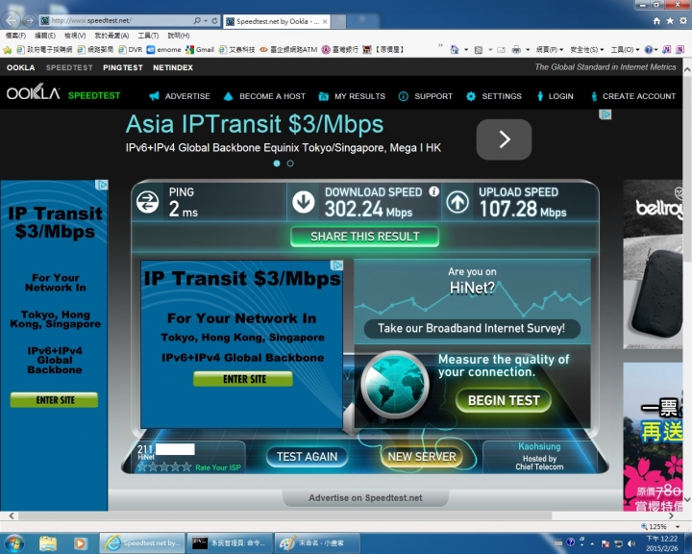Close the Speedtest.net browser tab
Image resolution: width=692 pixels, height=554 pixels.
pyautogui.click(x=325, y=21)
